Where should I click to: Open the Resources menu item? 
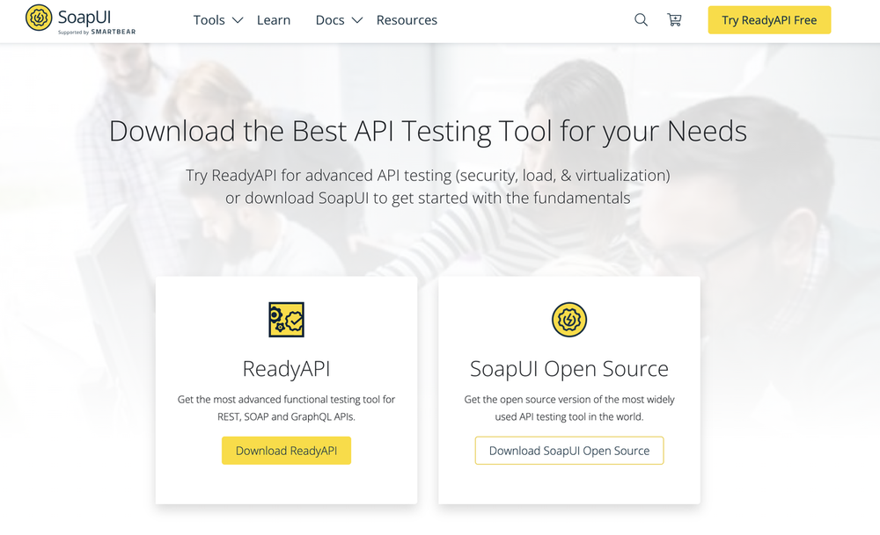[407, 20]
